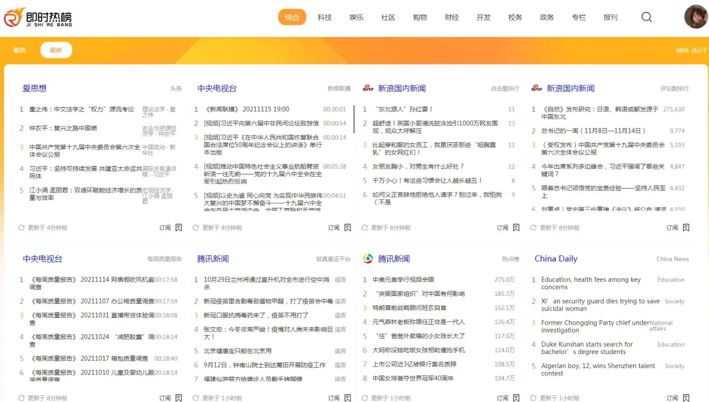The image size is (709, 402).
Task: Open search with the magnifier icon
Action: (647, 17)
